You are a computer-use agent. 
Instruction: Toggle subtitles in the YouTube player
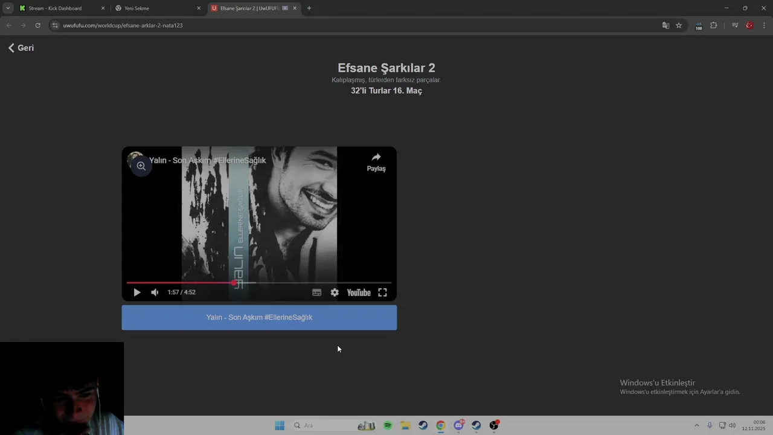(316, 292)
